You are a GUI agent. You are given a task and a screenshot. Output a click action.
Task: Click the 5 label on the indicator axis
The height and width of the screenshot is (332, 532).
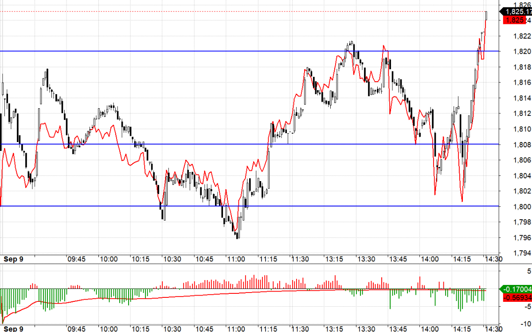coord(528,271)
